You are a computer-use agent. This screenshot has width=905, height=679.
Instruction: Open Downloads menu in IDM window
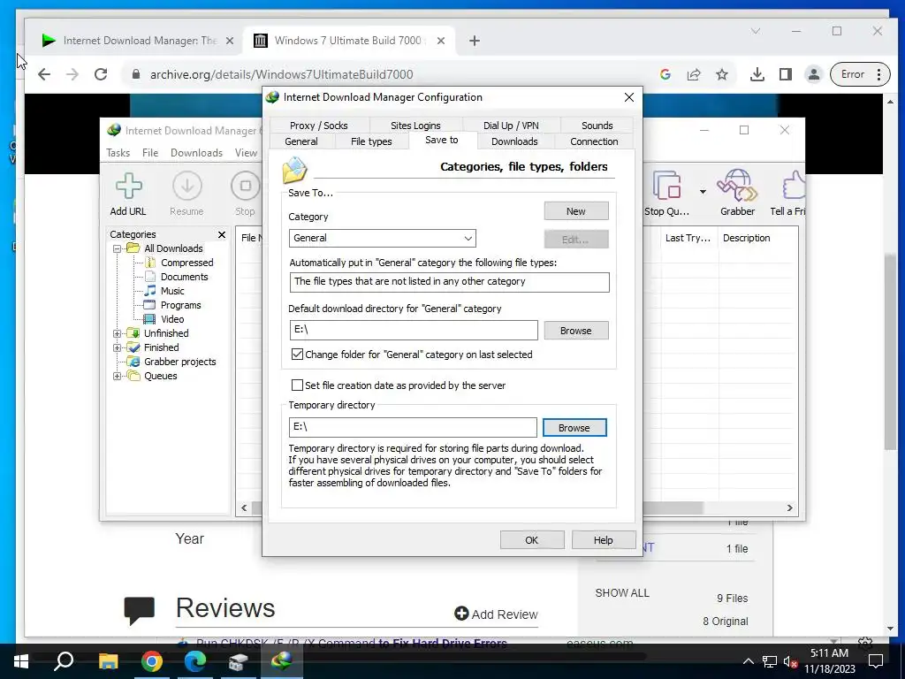point(196,153)
